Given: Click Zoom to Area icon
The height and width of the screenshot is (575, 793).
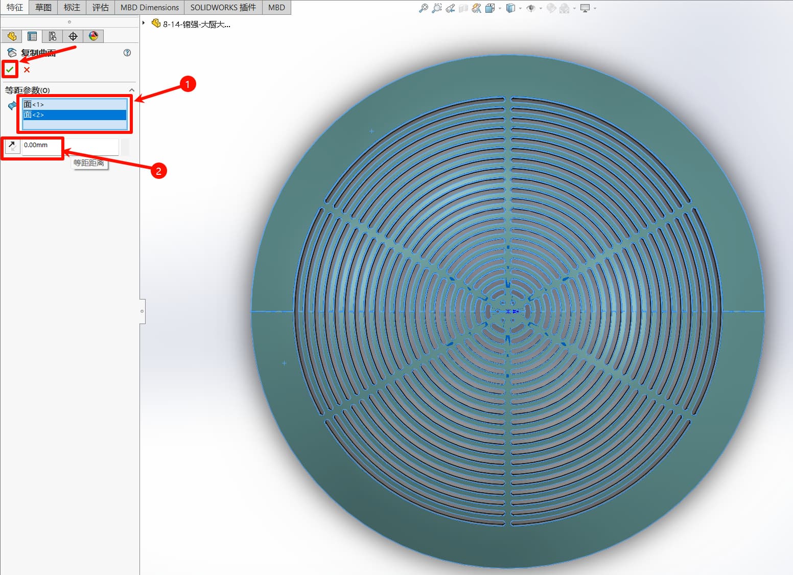Looking at the screenshot, I should (x=436, y=8).
